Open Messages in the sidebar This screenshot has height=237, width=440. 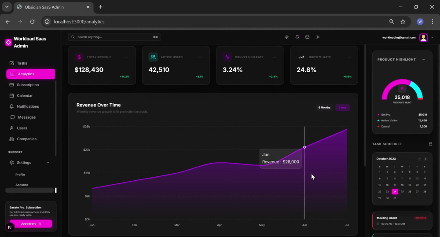click(31, 117)
